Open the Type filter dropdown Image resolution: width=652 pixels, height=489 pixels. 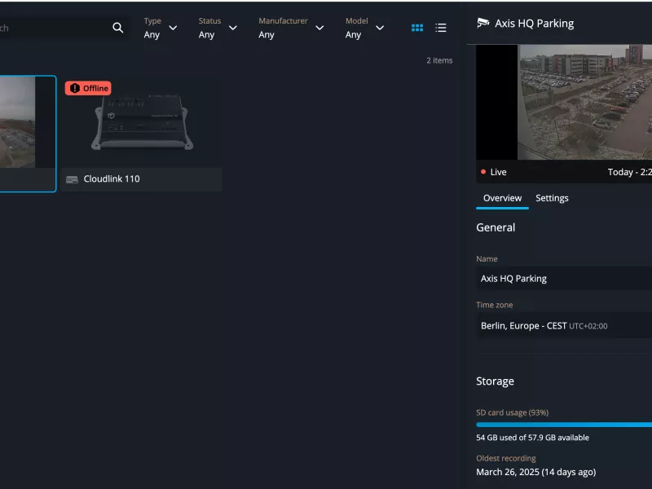(161, 28)
